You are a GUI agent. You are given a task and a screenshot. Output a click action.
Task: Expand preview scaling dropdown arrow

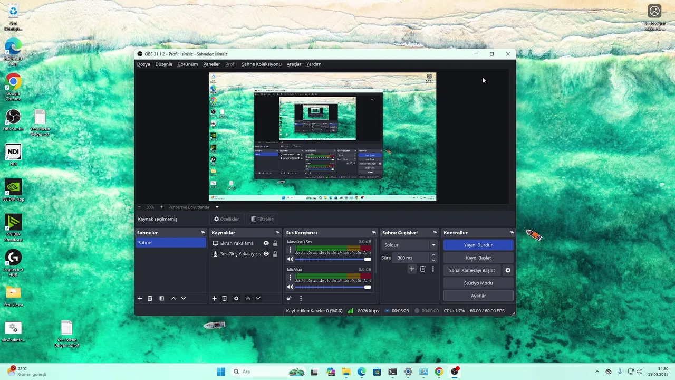click(x=217, y=207)
